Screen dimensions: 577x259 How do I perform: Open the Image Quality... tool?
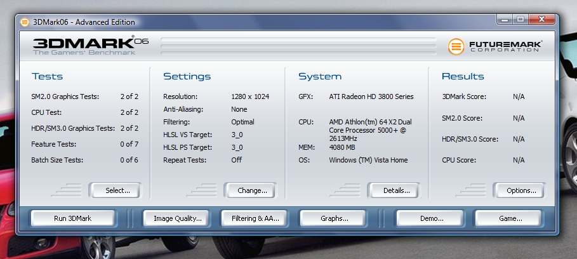click(176, 218)
